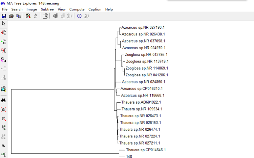Click the greyed tree icon beside rectangular style
Viewport: 254px width, 158px height.
62,16
